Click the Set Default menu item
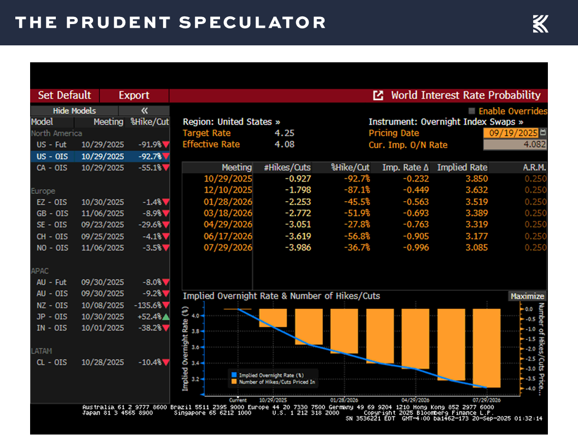This screenshot has height=446, width=578. point(64,95)
